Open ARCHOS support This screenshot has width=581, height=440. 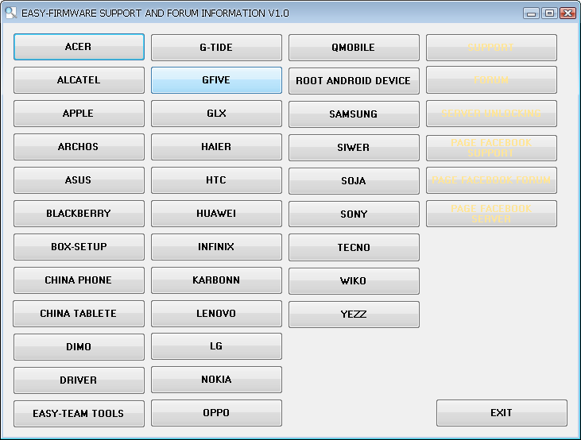(79, 147)
